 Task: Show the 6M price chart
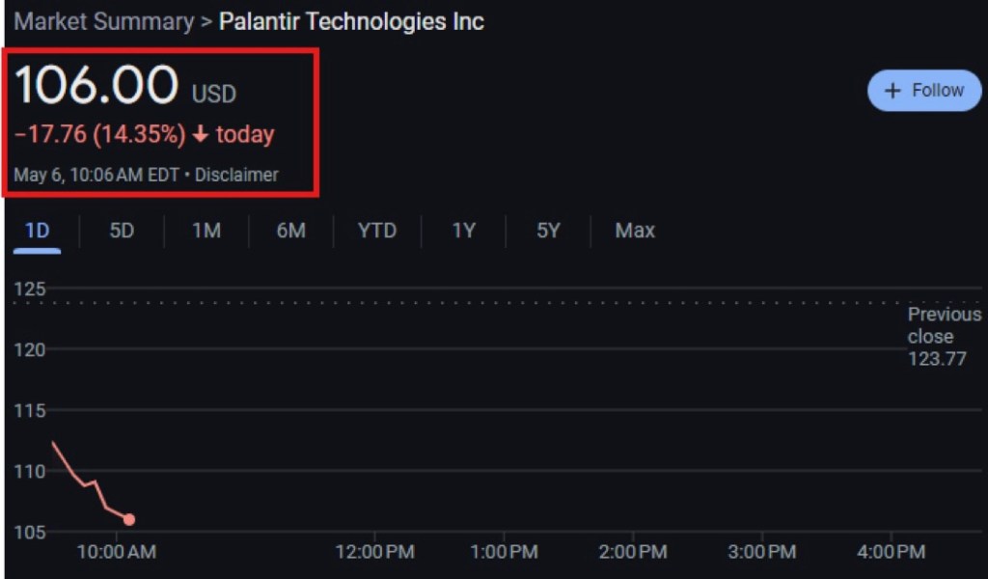click(x=290, y=231)
